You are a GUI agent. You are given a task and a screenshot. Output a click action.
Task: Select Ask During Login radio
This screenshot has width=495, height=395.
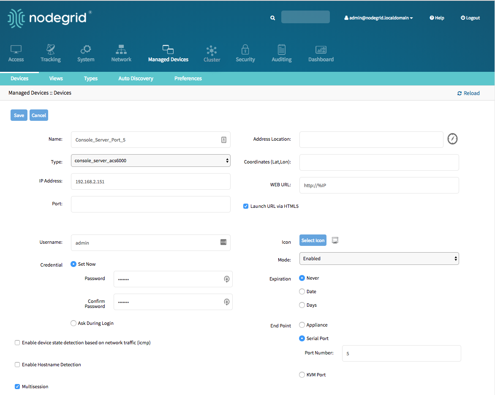[73, 323]
